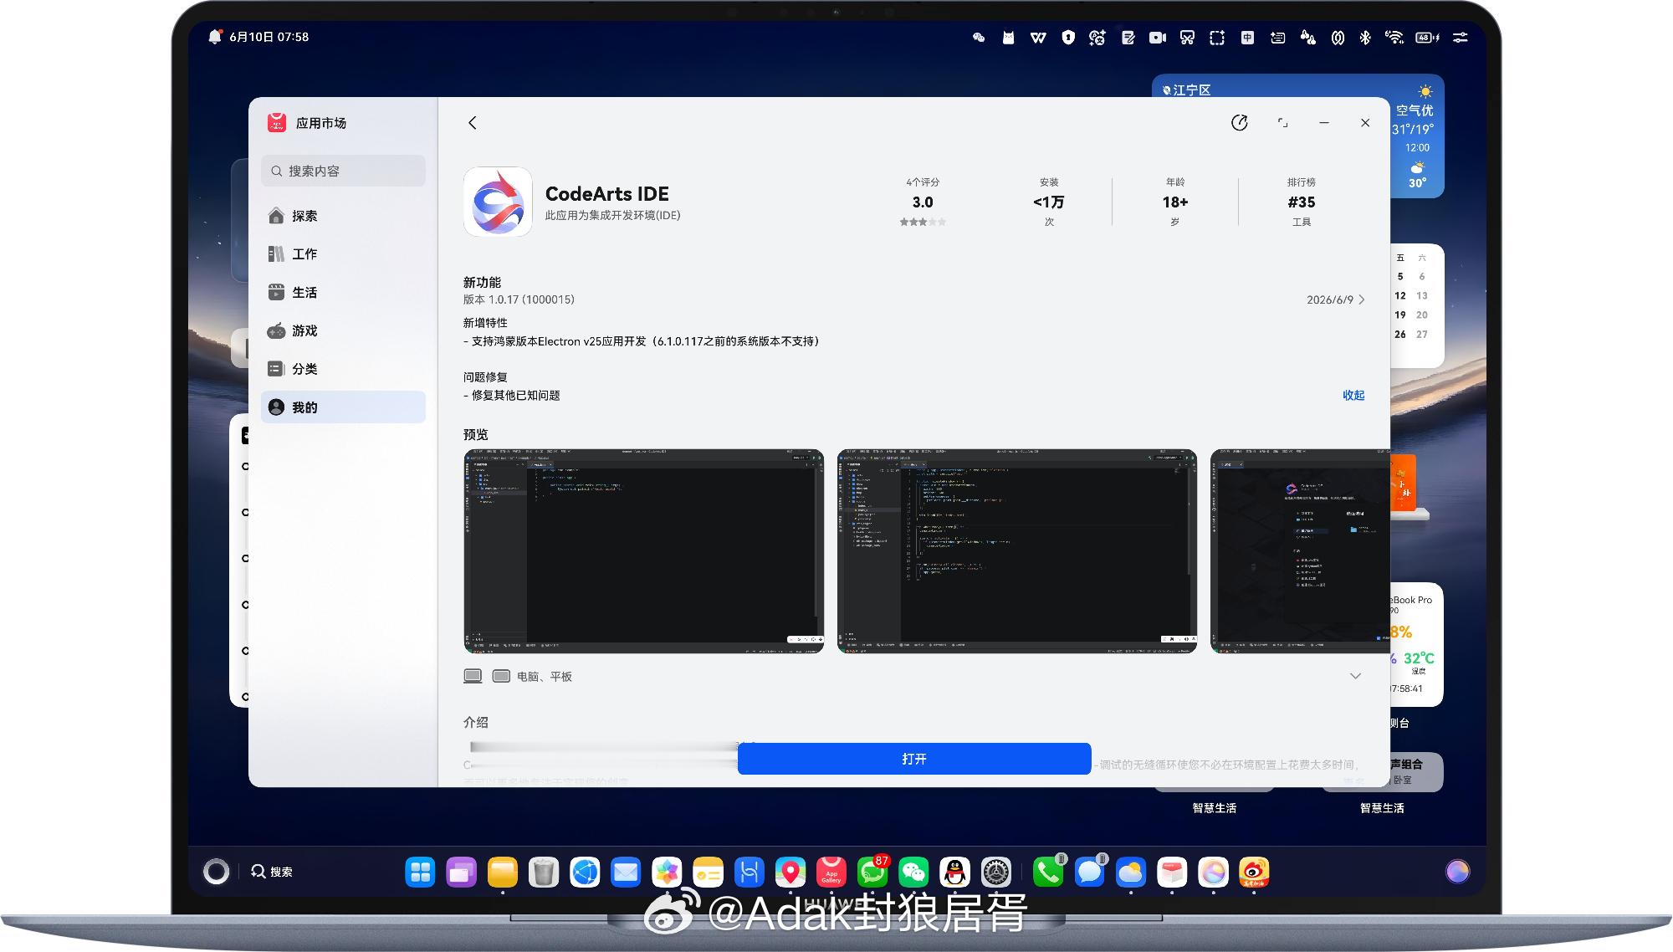1673x952 pixels.
Task: Click the 3.0 star rating
Action: click(x=923, y=202)
